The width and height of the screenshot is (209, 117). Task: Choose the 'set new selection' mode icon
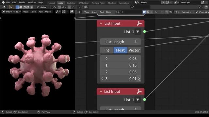[17, 7]
